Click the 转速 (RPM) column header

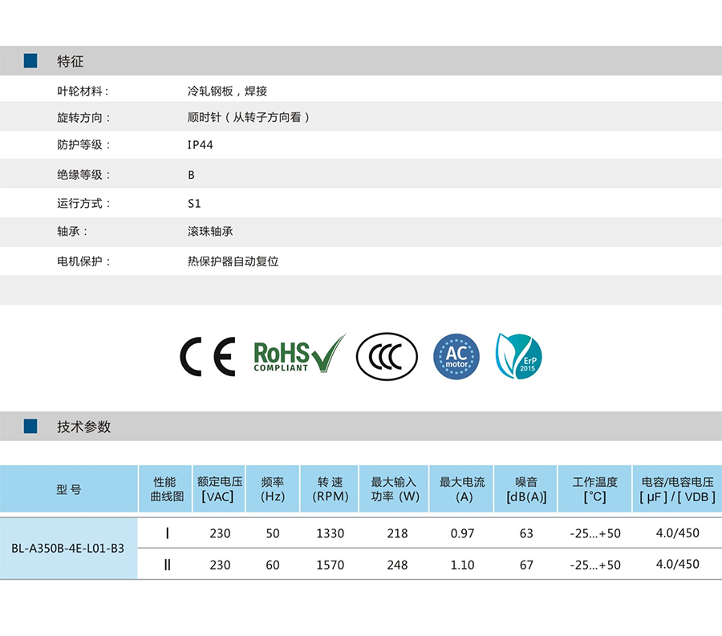pyautogui.click(x=330, y=489)
